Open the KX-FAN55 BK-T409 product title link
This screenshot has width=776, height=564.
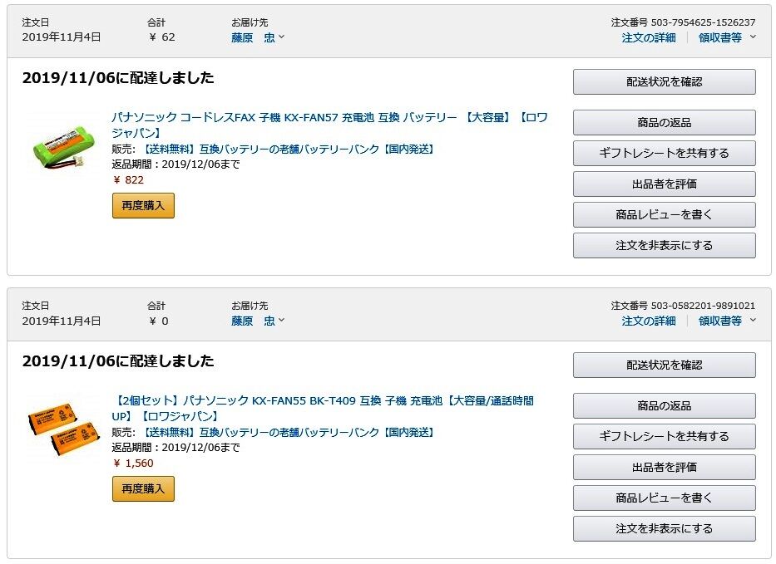(323, 401)
